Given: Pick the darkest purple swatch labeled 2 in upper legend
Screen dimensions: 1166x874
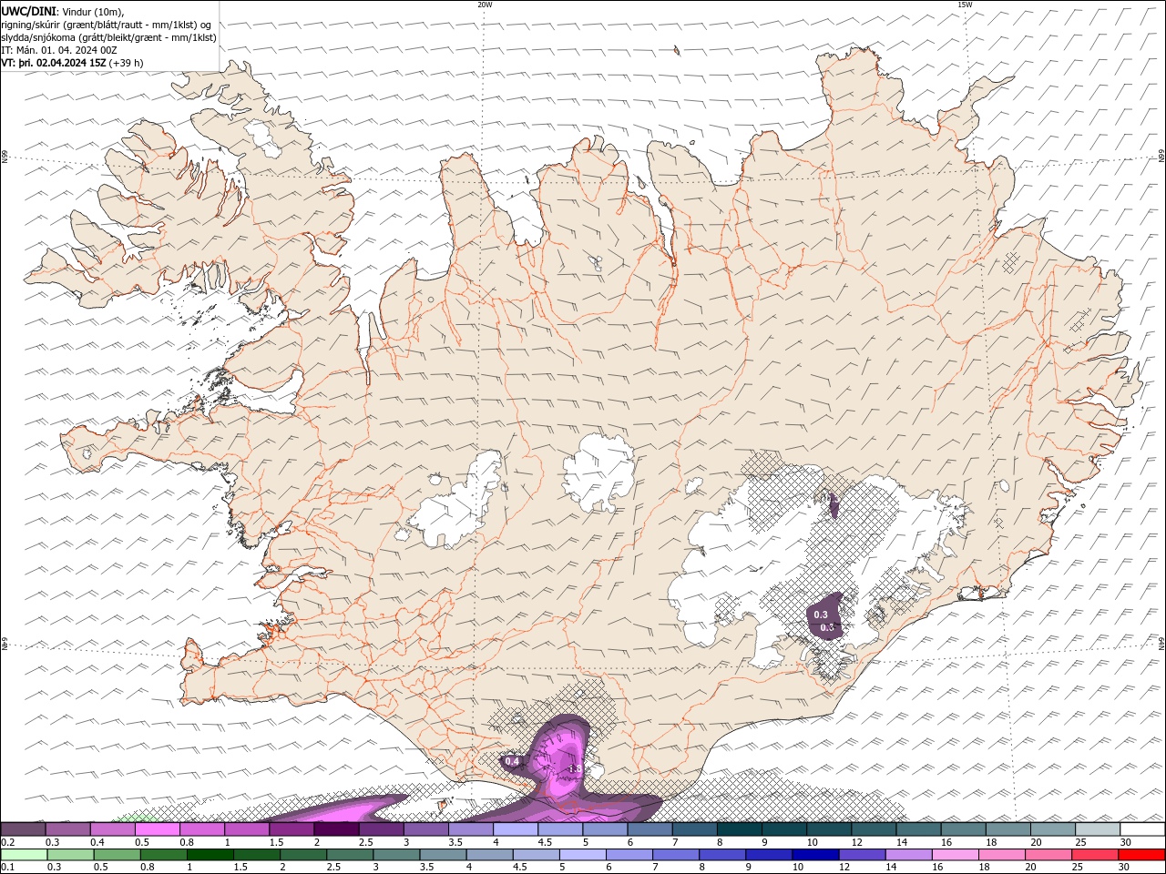Looking at the screenshot, I should [x=337, y=829].
